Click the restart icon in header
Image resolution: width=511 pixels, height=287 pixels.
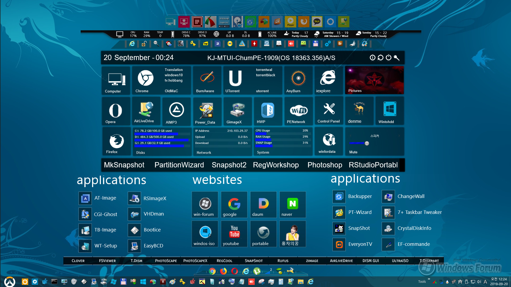coord(381,57)
